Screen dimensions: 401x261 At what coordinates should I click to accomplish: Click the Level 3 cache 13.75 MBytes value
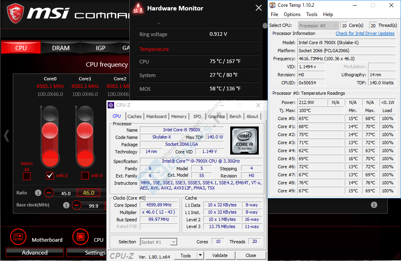[222, 226]
